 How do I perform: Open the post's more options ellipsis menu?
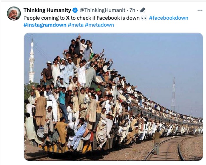(x=200, y=10)
